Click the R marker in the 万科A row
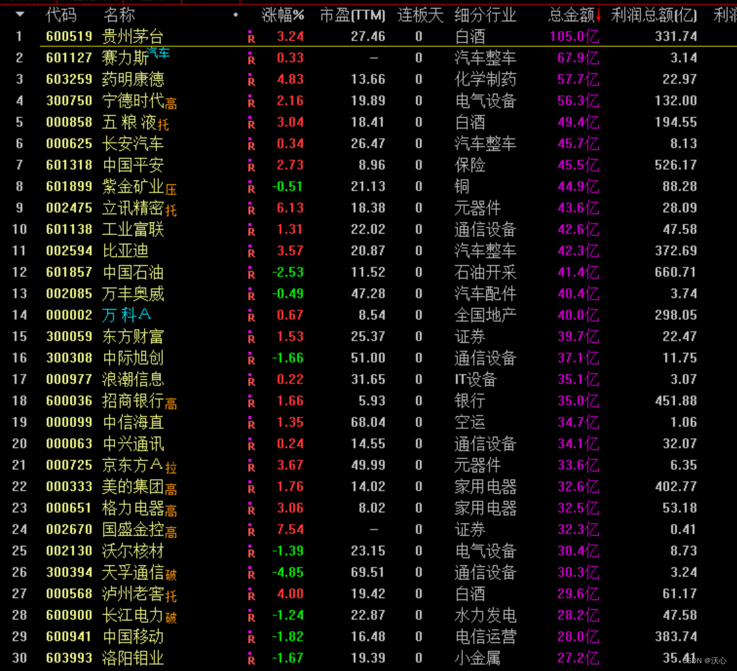Viewport: 737px width, 671px height. point(251,316)
